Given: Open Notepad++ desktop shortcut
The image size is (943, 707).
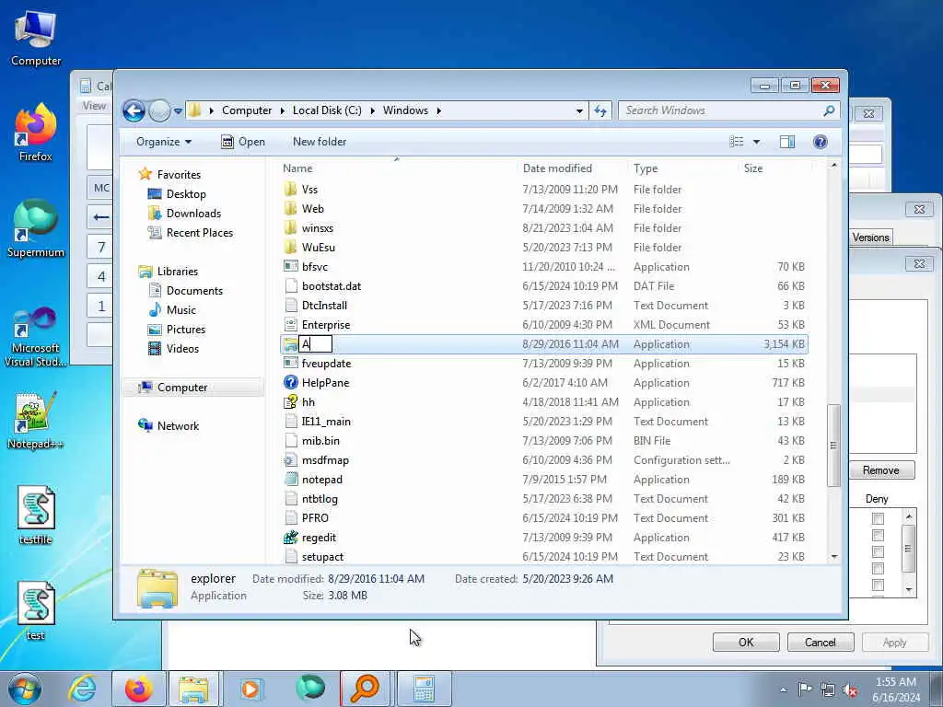Looking at the screenshot, I should point(36,421).
